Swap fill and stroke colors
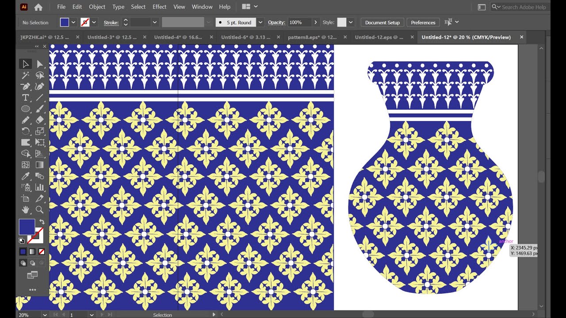The width and height of the screenshot is (566, 318). tap(42, 222)
